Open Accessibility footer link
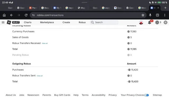 (x=98, y=95)
